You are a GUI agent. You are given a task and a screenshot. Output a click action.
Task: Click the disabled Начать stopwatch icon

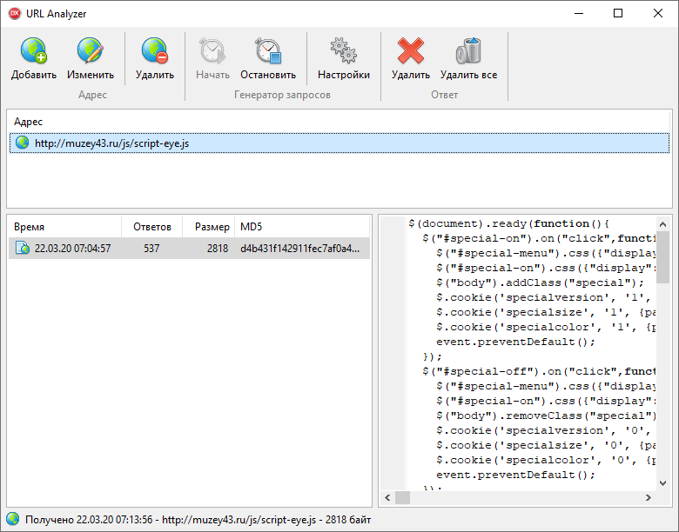click(x=212, y=50)
